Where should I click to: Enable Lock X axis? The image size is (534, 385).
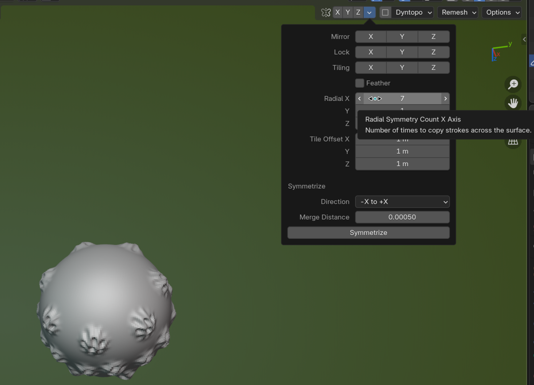tap(371, 52)
